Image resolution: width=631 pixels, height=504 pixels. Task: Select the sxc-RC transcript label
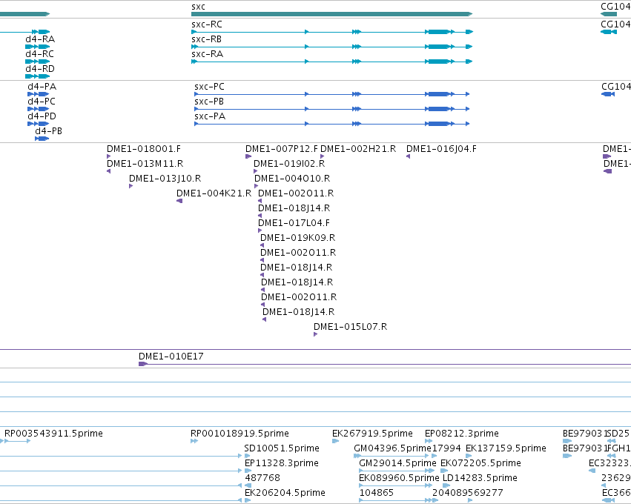tap(207, 24)
